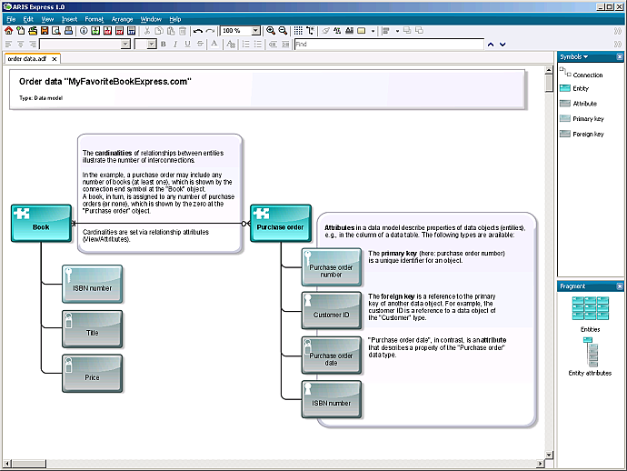This screenshot has width=627, height=471.
Task: Toggle italic formatting
Action: tap(175, 45)
